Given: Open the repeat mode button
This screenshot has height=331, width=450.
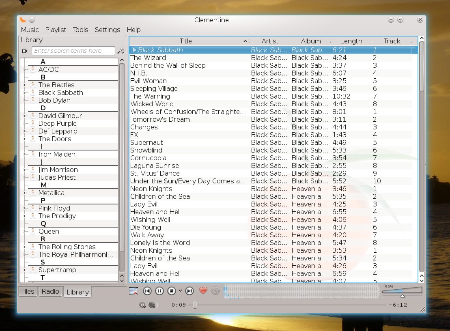Looking at the screenshot, I should pos(142,305).
